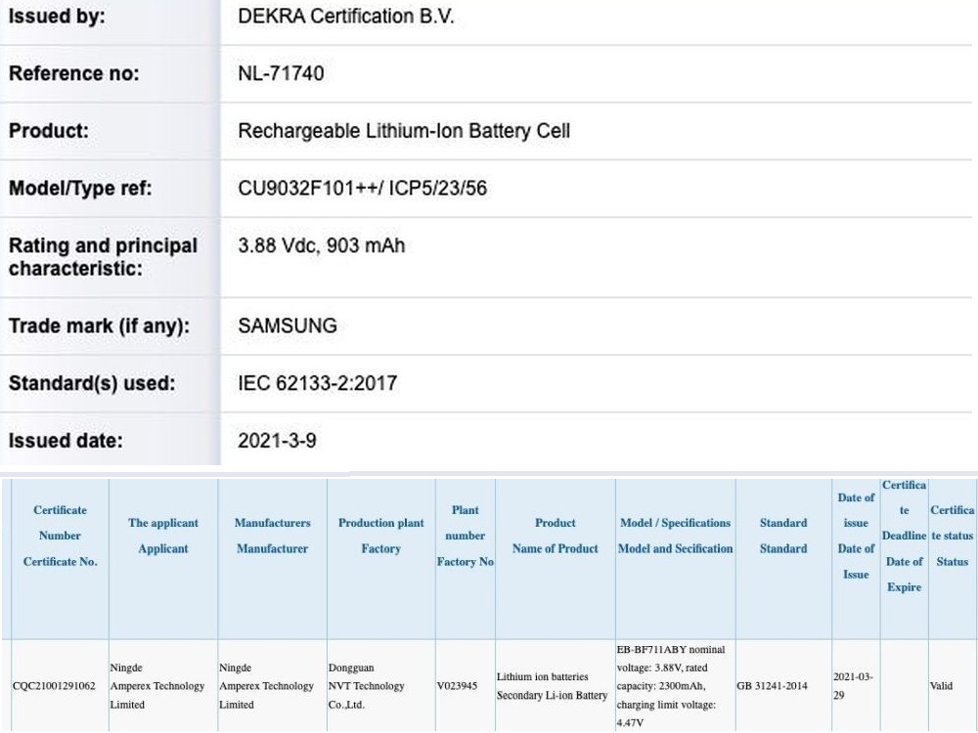Click the Valid certificate status cell
Image resolution: width=978 pixels, height=733 pixels.
pos(941,686)
